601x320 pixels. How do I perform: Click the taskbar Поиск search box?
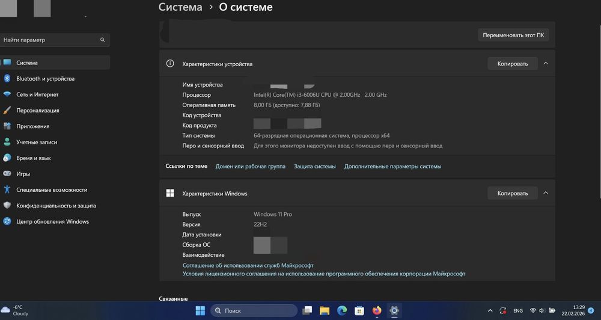click(254, 311)
